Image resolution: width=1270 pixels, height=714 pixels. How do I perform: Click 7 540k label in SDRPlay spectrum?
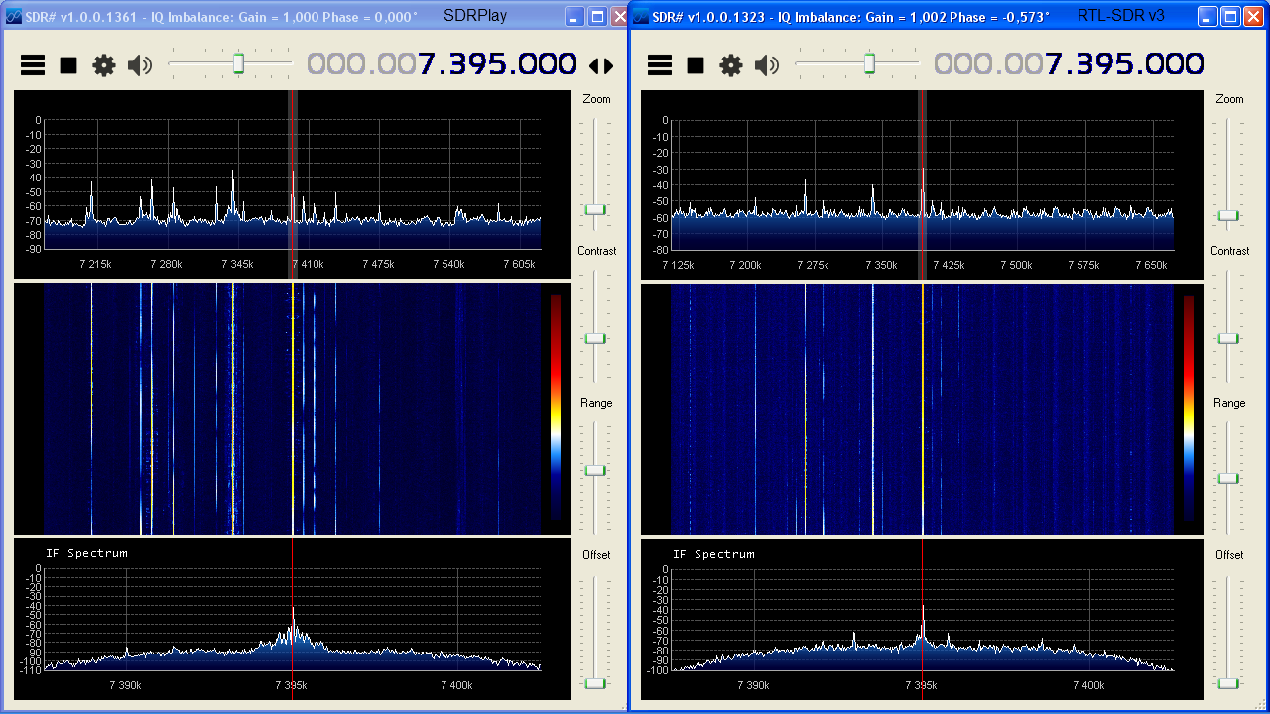coord(448,265)
